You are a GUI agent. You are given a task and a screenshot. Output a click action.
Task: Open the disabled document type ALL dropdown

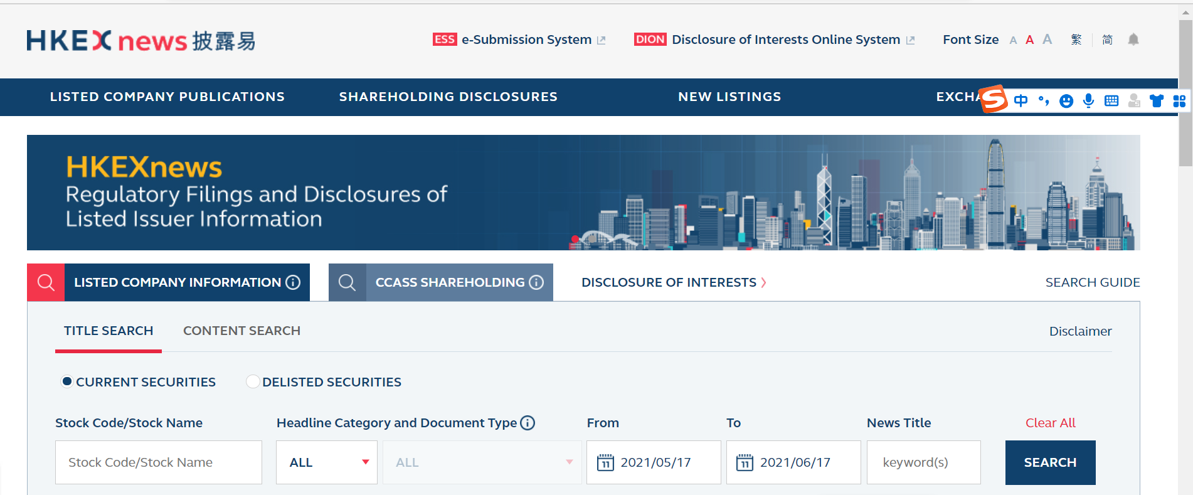click(482, 462)
